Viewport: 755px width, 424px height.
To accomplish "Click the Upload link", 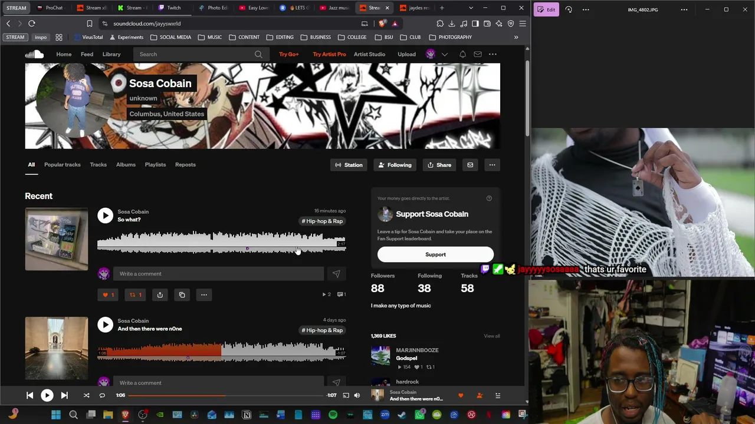I will pyautogui.click(x=406, y=54).
